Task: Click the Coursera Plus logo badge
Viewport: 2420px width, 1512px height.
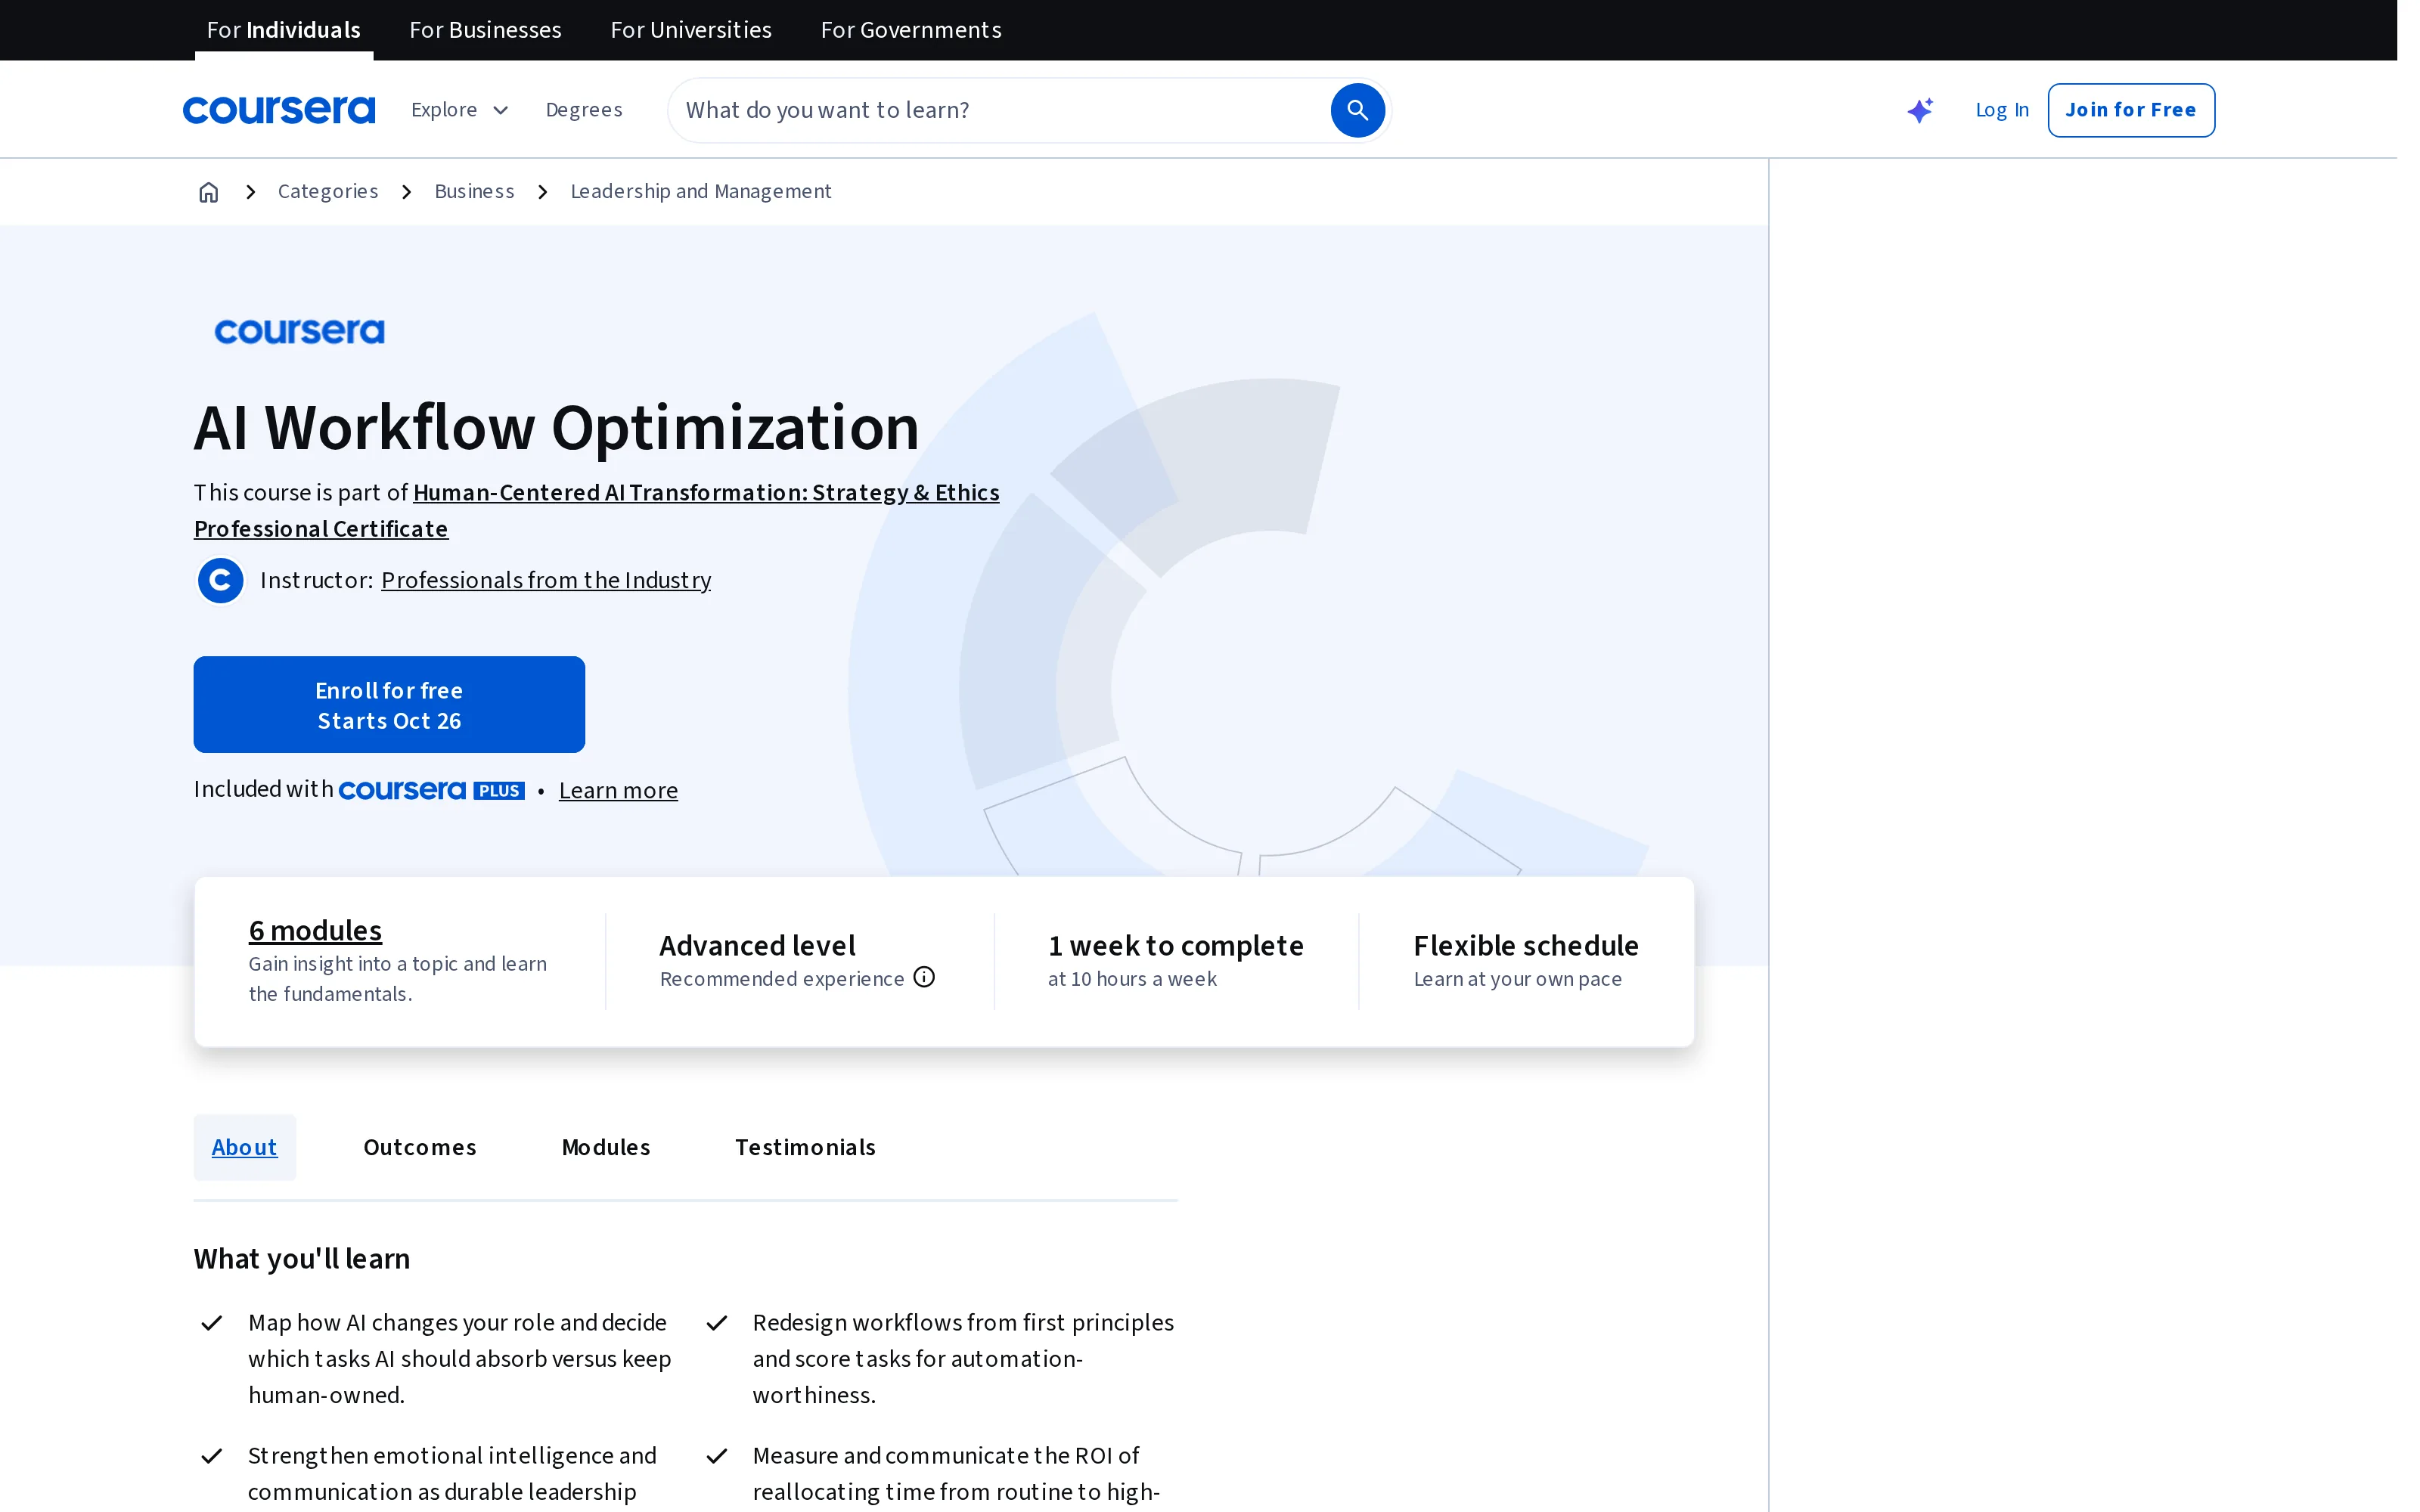Action: 431,790
